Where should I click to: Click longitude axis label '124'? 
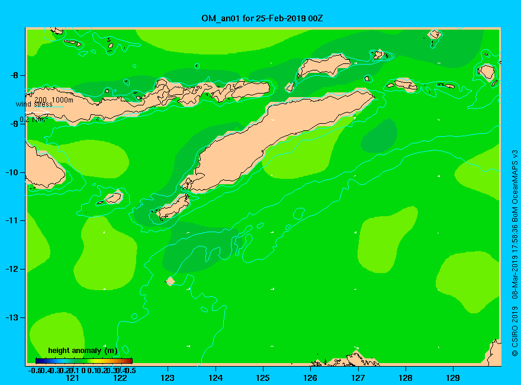[216, 378]
